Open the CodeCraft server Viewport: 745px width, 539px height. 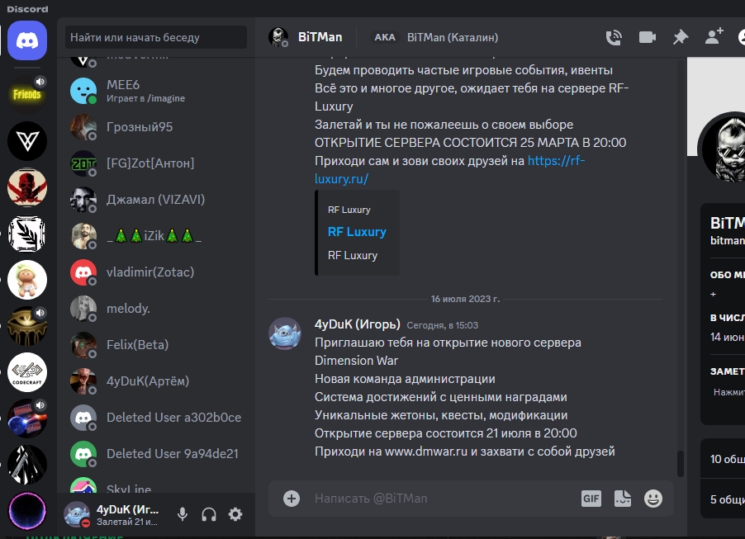27,371
